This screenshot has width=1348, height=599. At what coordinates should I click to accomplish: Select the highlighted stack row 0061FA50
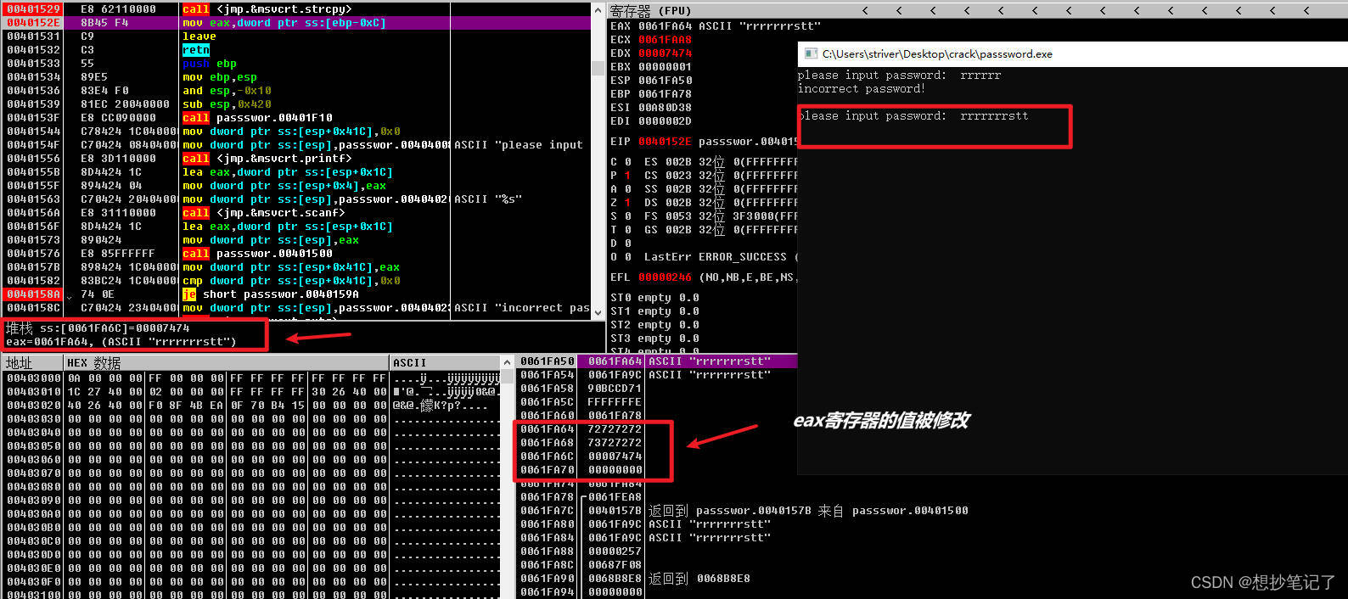pyautogui.click(x=657, y=361)
